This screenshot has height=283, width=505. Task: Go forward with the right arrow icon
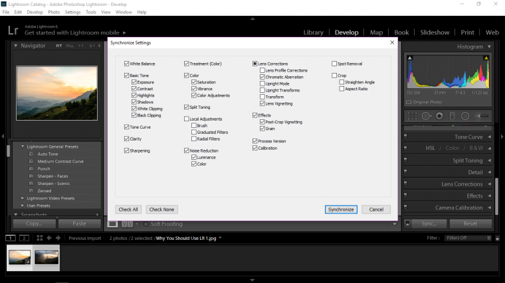coord(58,238)
